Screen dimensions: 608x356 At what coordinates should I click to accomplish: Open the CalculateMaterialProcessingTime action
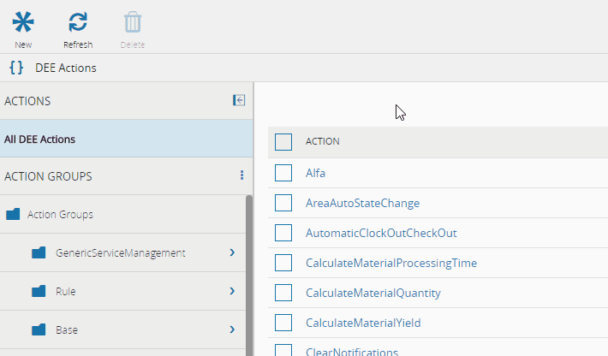click(x=391, y=263)
